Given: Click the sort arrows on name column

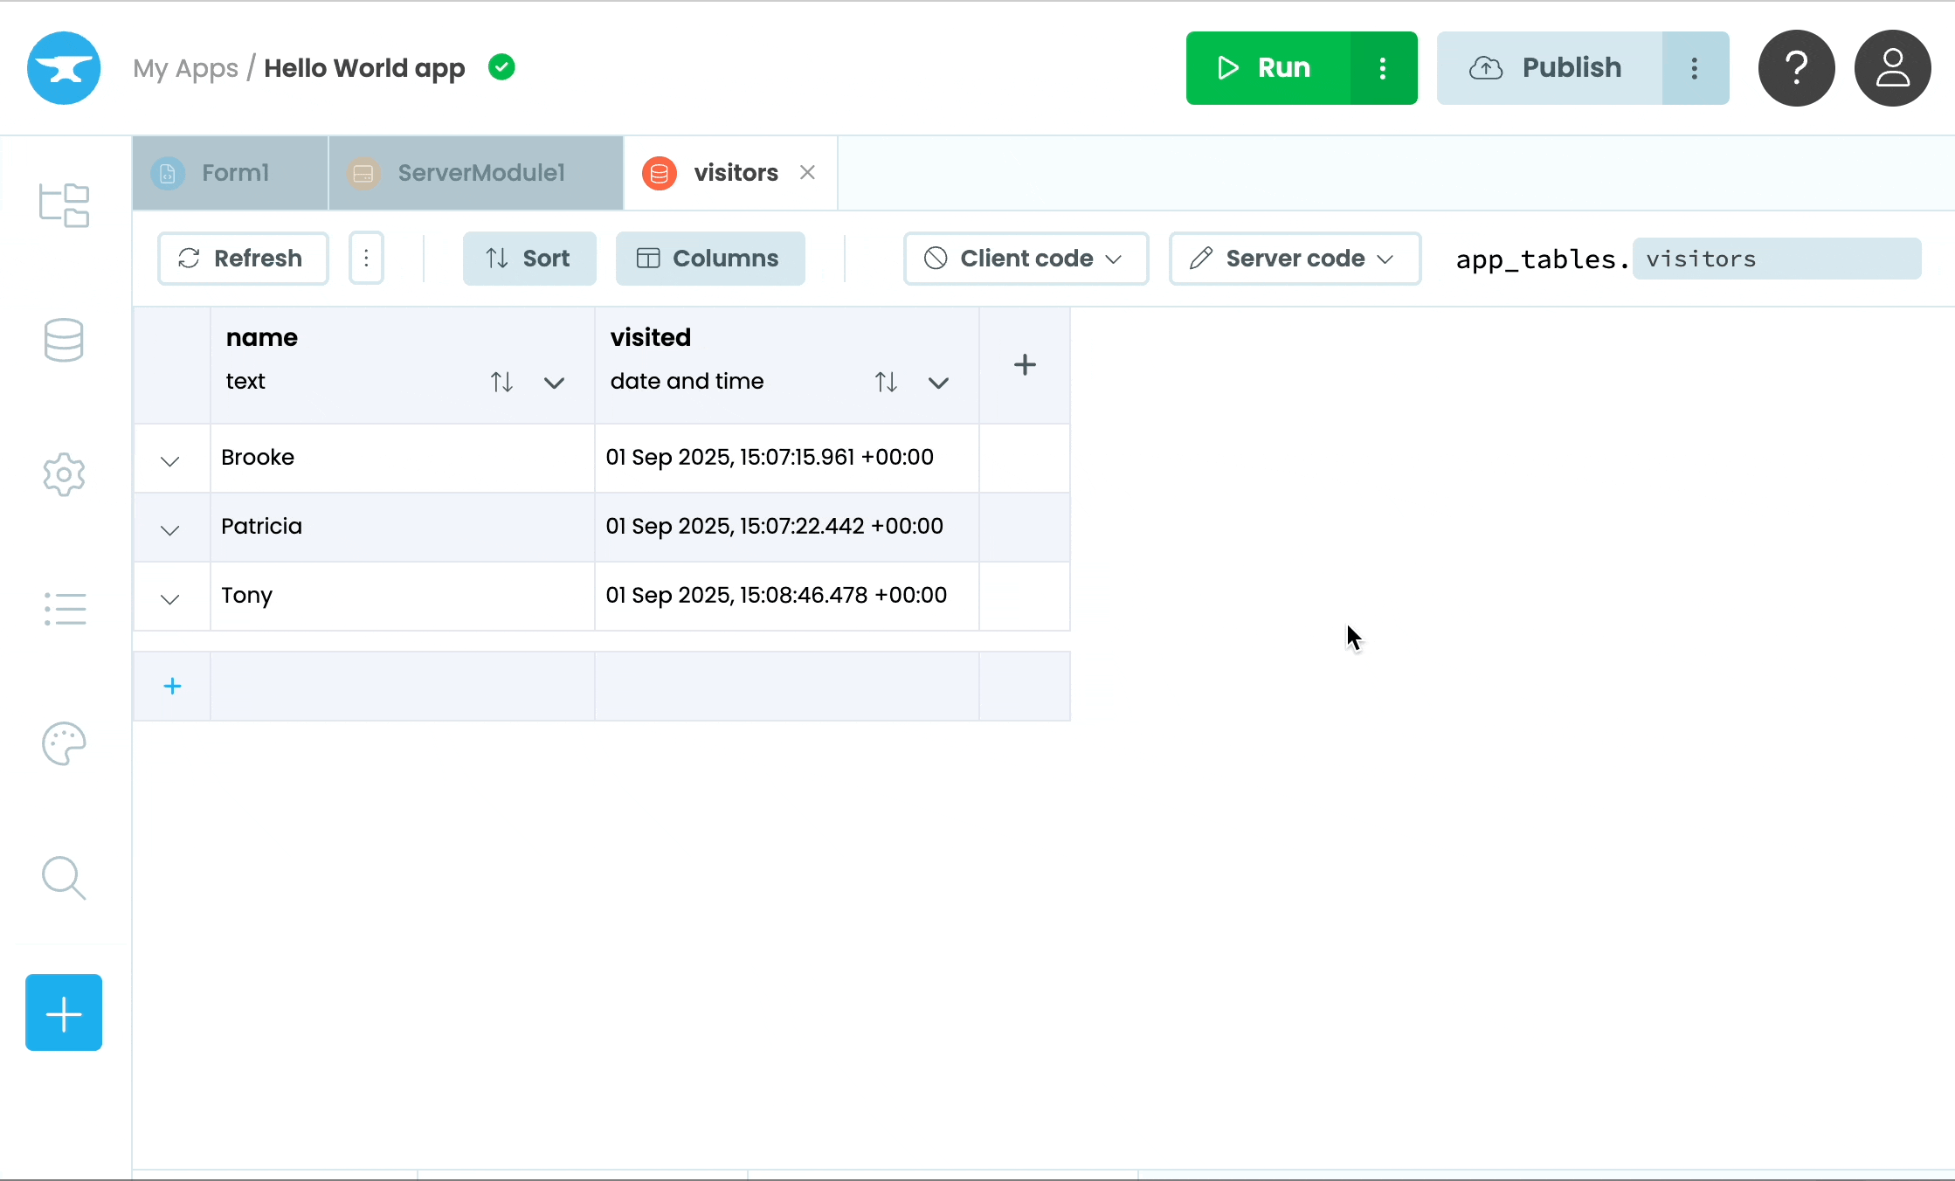Looking at the screenshot, I should coord(501,382).
